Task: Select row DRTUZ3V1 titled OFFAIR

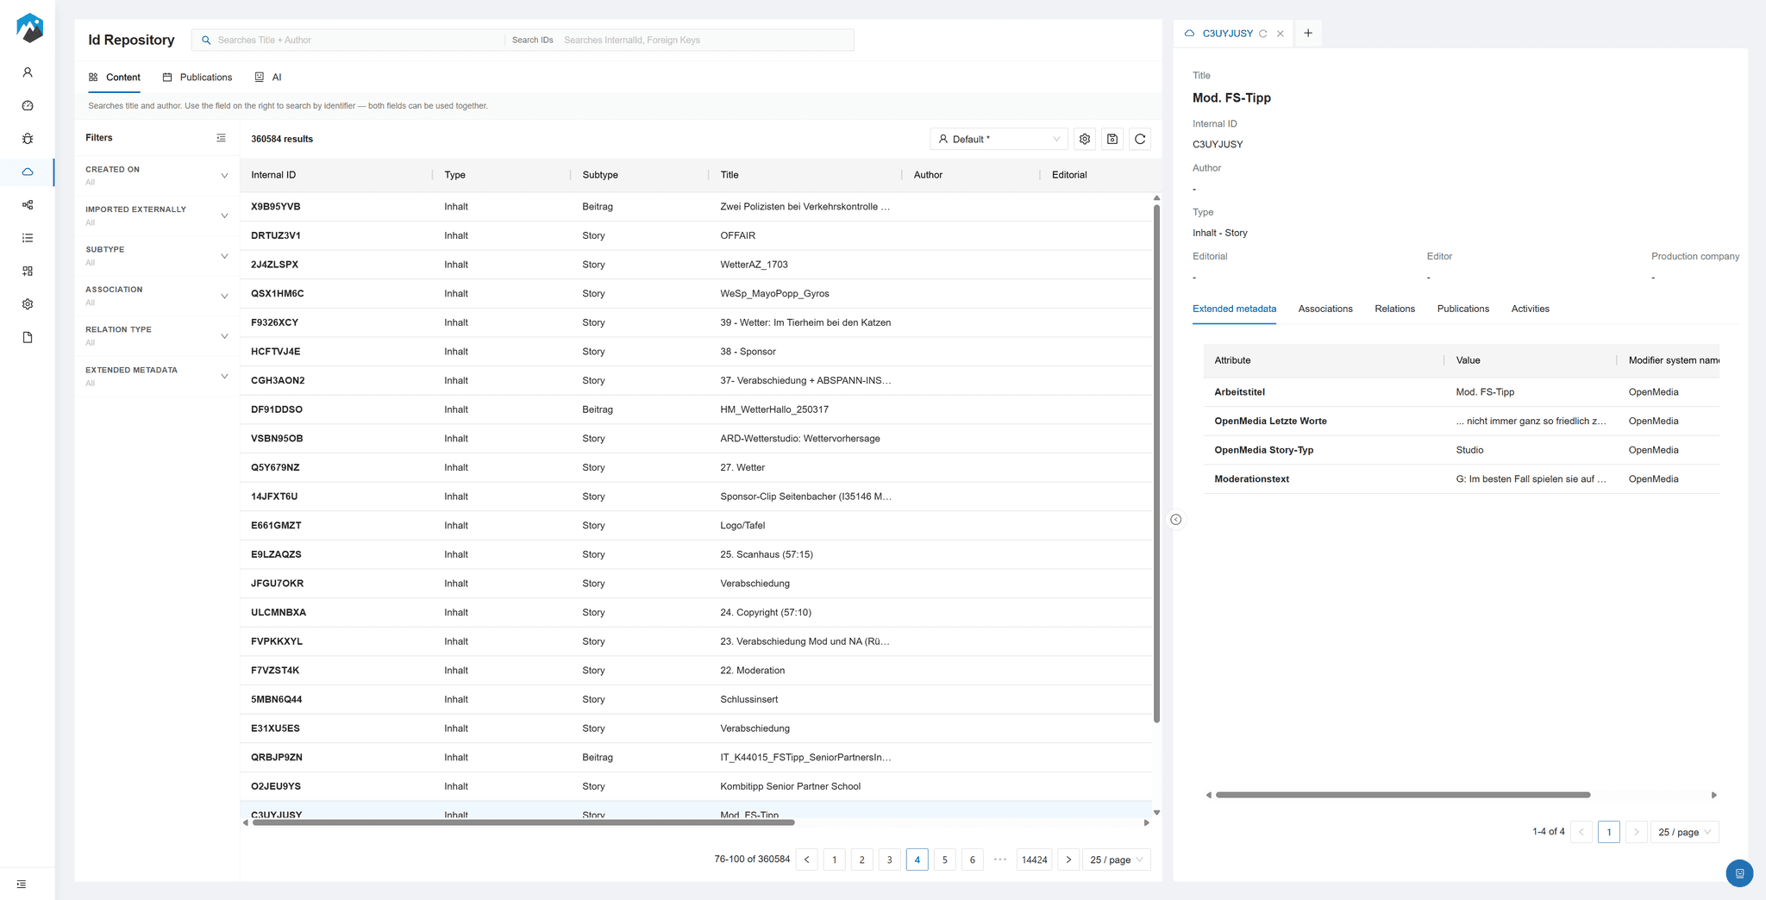Action: 696,235
